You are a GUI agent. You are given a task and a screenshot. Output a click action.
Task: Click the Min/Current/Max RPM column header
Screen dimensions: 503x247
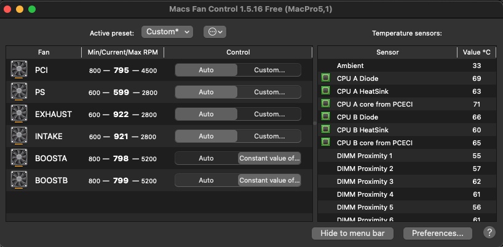point(122,53)
